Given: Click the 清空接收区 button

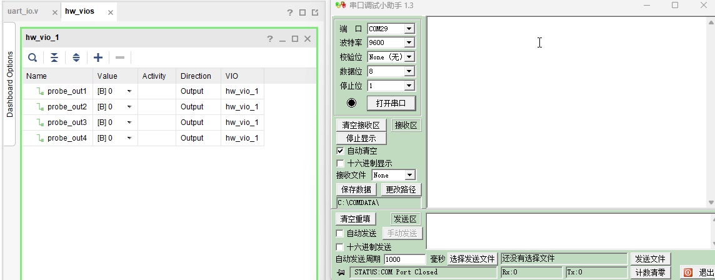Looking at the screenshot, I should pyautogui.click(x=361, y=126).
